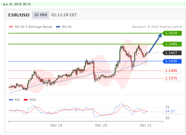Image resolution: width=186 pixels, height=135 pixels.
Task: Click the date text 21, 2018, 00:10
Action: tap(20, 4)
